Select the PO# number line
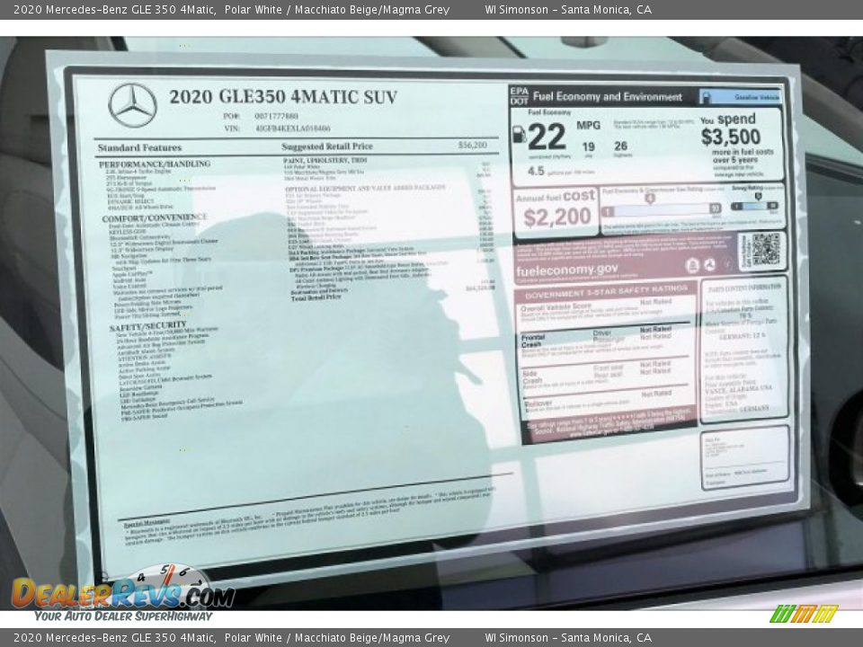863x647 pixels. coord(261,116)
